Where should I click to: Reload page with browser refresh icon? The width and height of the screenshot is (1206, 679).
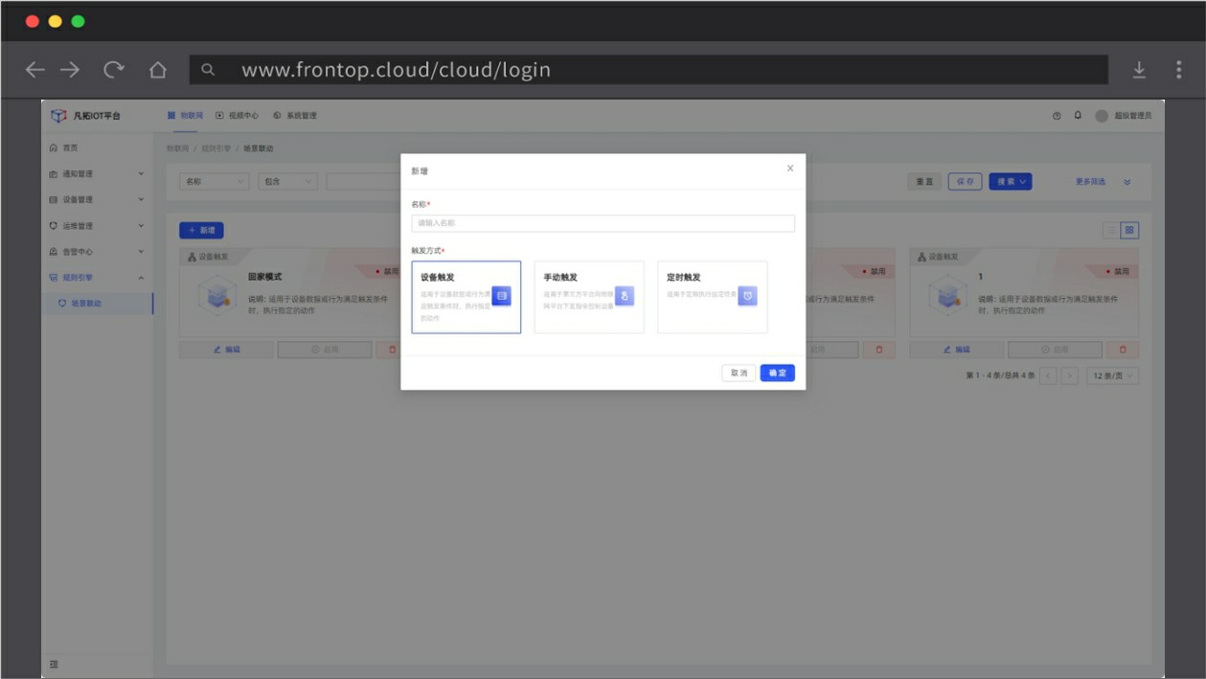114,70
